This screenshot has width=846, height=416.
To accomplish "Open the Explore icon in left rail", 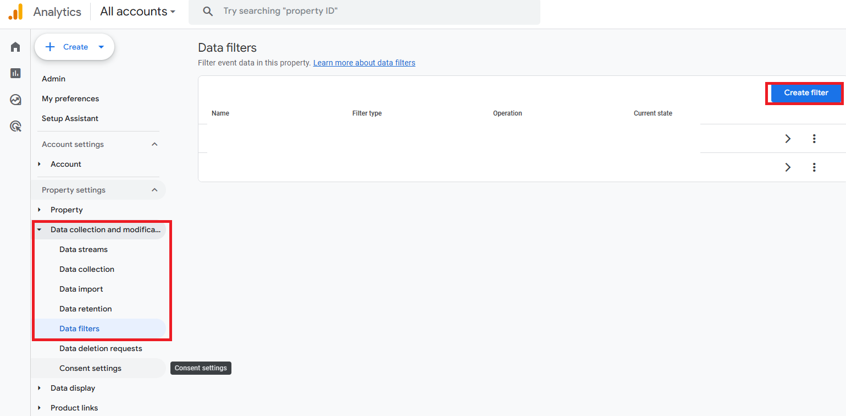I will 15,100.
